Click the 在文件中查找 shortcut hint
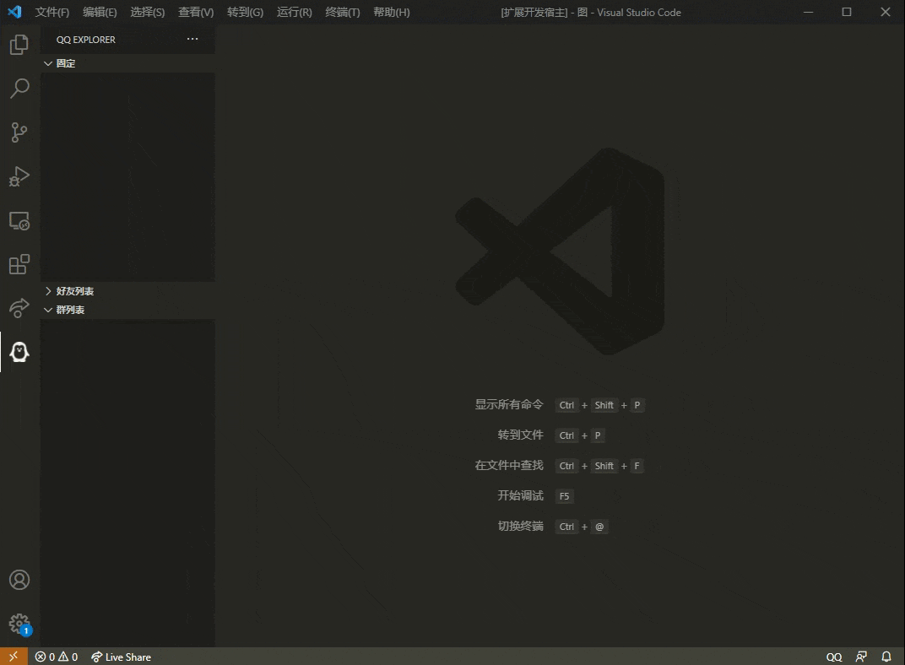905x665 pixels. point(509,466)
